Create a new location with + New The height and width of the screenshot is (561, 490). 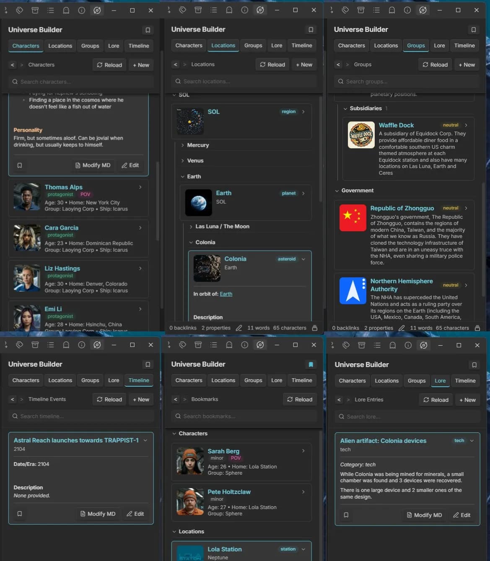coord(304,65)
